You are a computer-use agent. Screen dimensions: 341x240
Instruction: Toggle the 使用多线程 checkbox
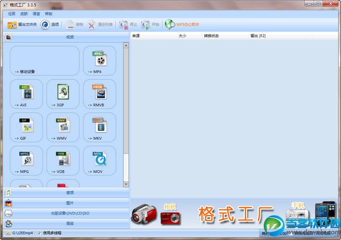coord(39,233)
